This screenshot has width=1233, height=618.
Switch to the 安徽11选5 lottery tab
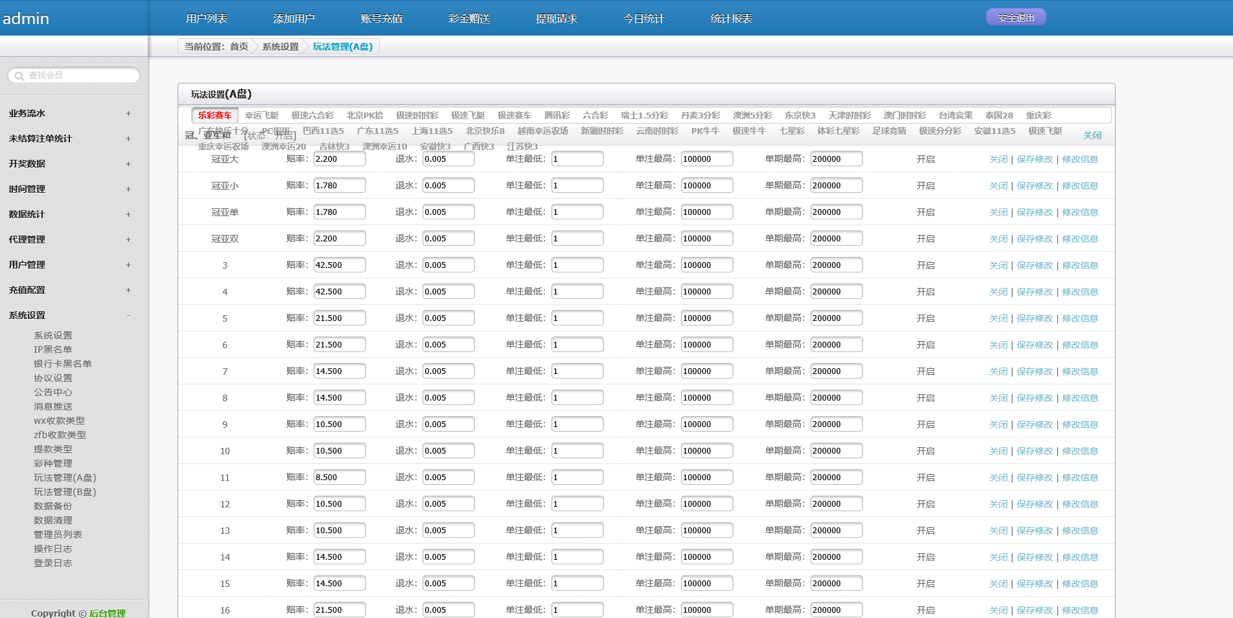coord(995,131)
